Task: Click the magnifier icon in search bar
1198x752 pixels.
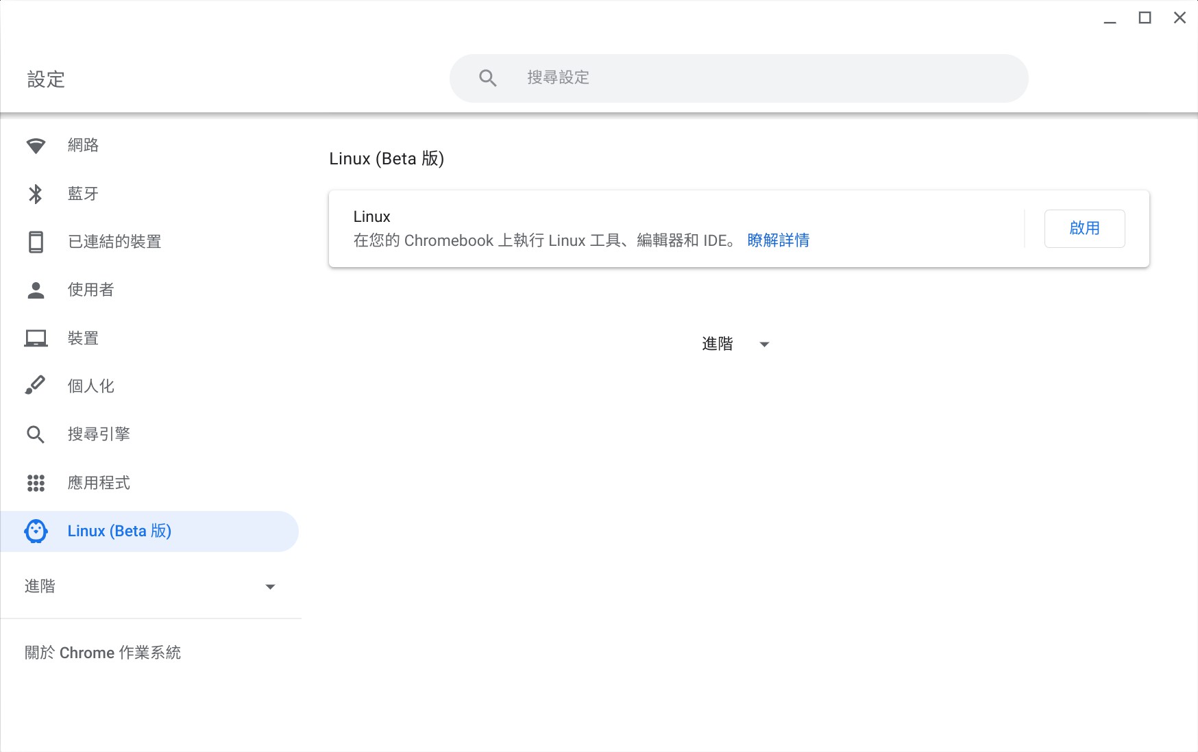Action: click(487, 78)
